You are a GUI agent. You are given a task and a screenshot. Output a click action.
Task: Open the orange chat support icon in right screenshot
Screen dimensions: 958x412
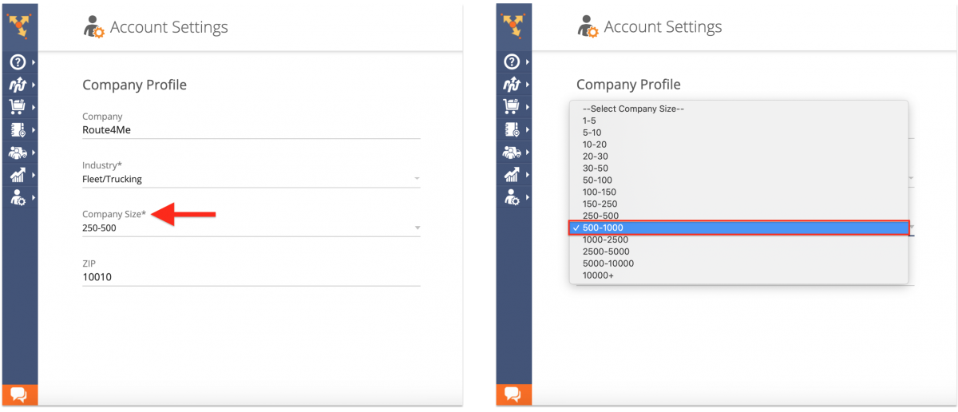[513, 394]
